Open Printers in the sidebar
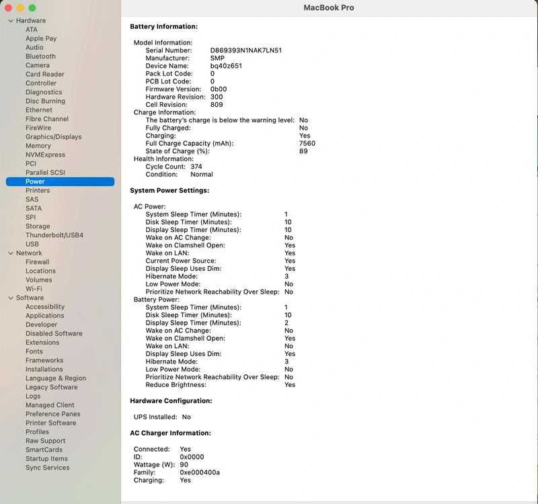Screen dimensions: 538x504 [x=38, y=190]
